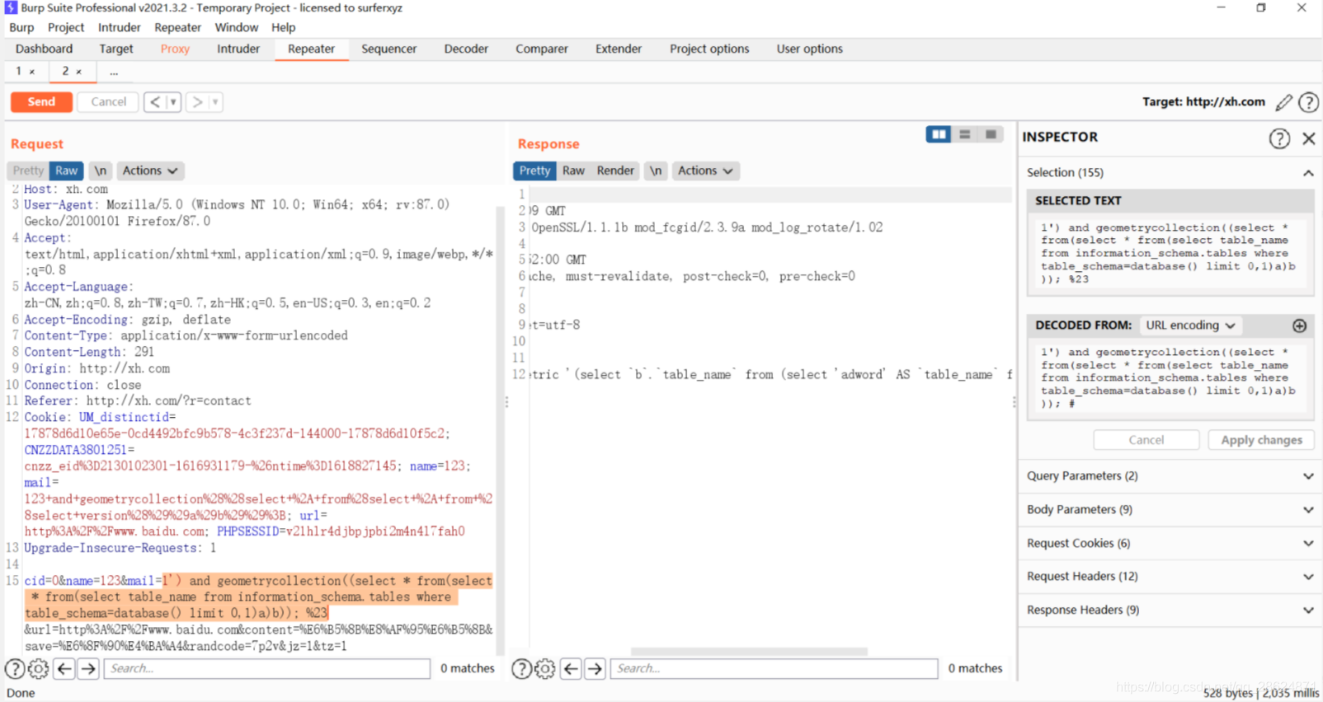Switch to the Proxy tab

(x=175, y=49)
